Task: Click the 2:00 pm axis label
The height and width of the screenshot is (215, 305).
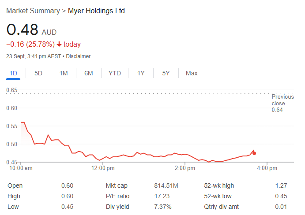Action: 185,168
